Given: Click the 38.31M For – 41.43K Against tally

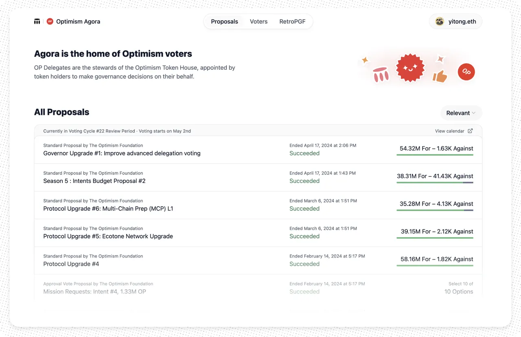Looking at the screenshot, I should 435,176.
